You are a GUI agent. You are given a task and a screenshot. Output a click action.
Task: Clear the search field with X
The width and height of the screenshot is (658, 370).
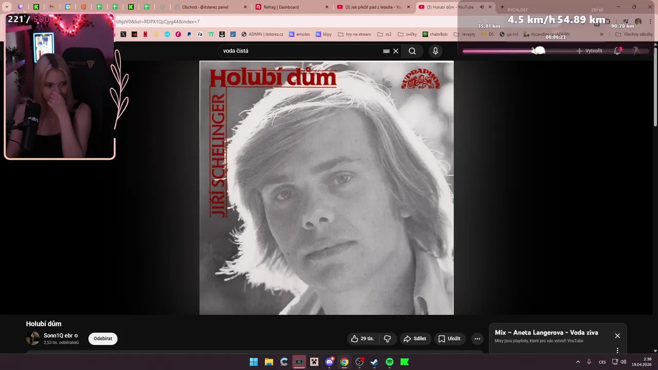tap(396, 51)
